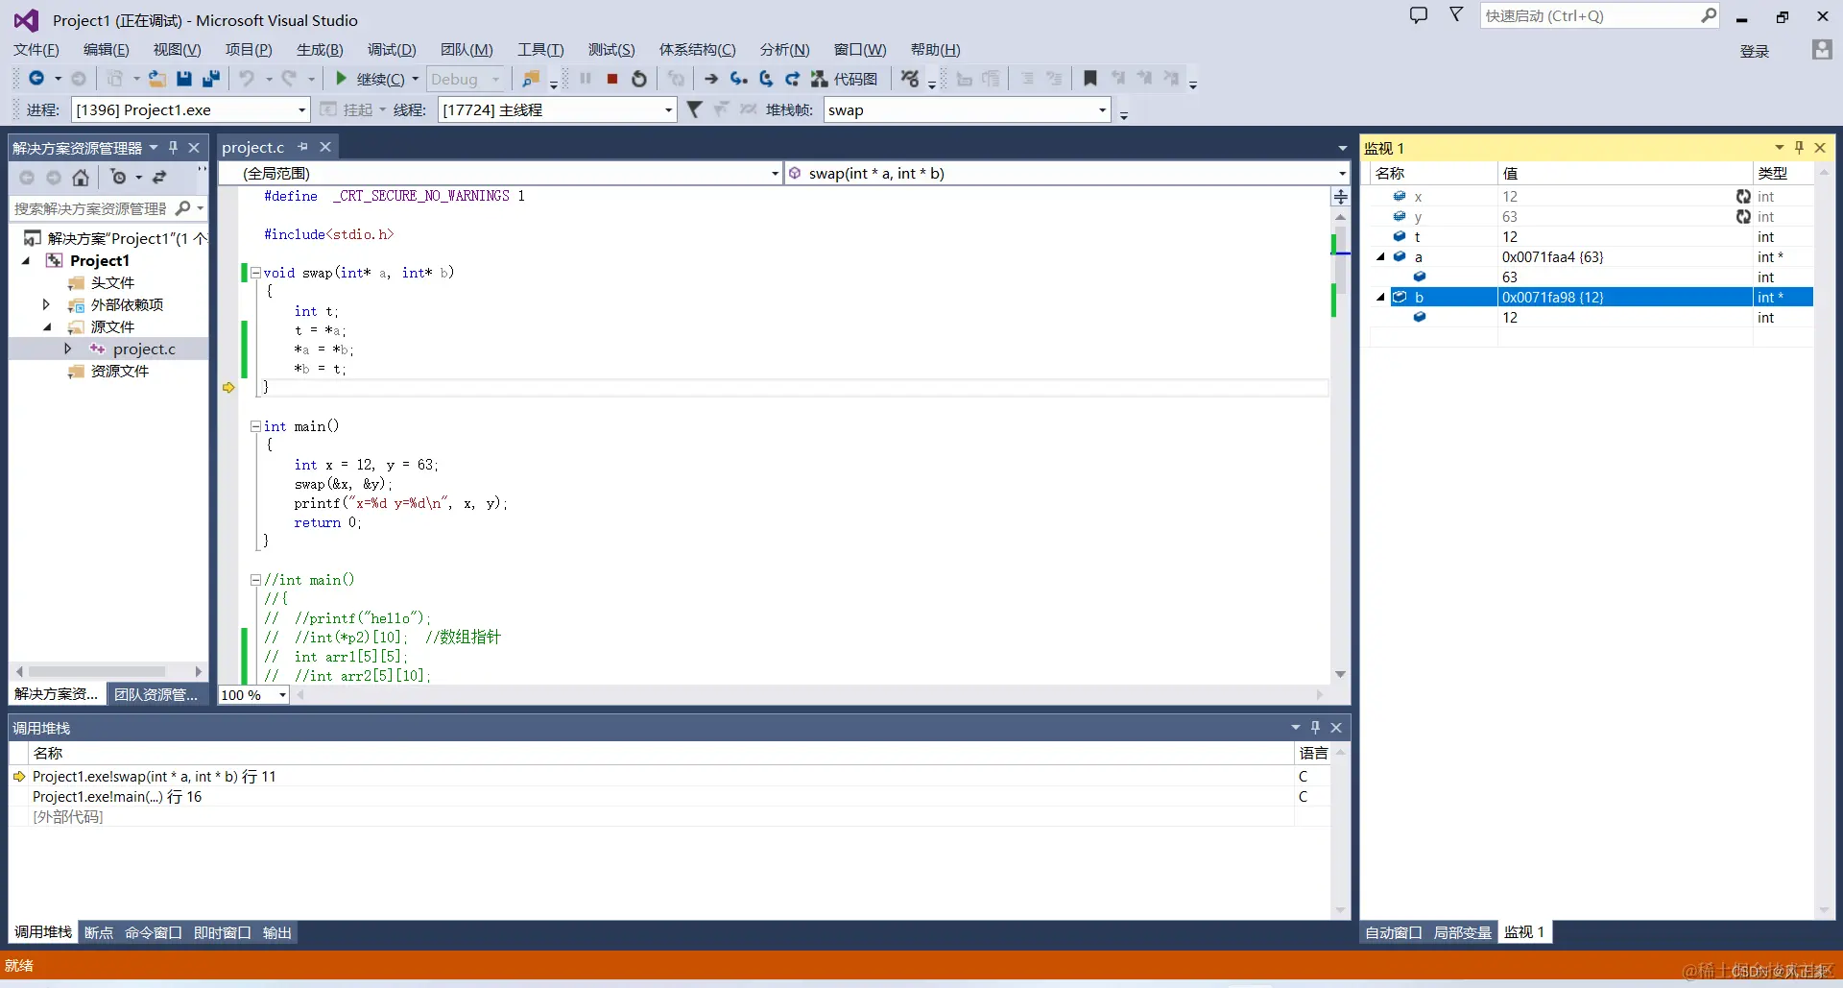This screenshot has width=1843, height=988.
Task: Collapse the swap function outlining box
Action: point(256,273)
